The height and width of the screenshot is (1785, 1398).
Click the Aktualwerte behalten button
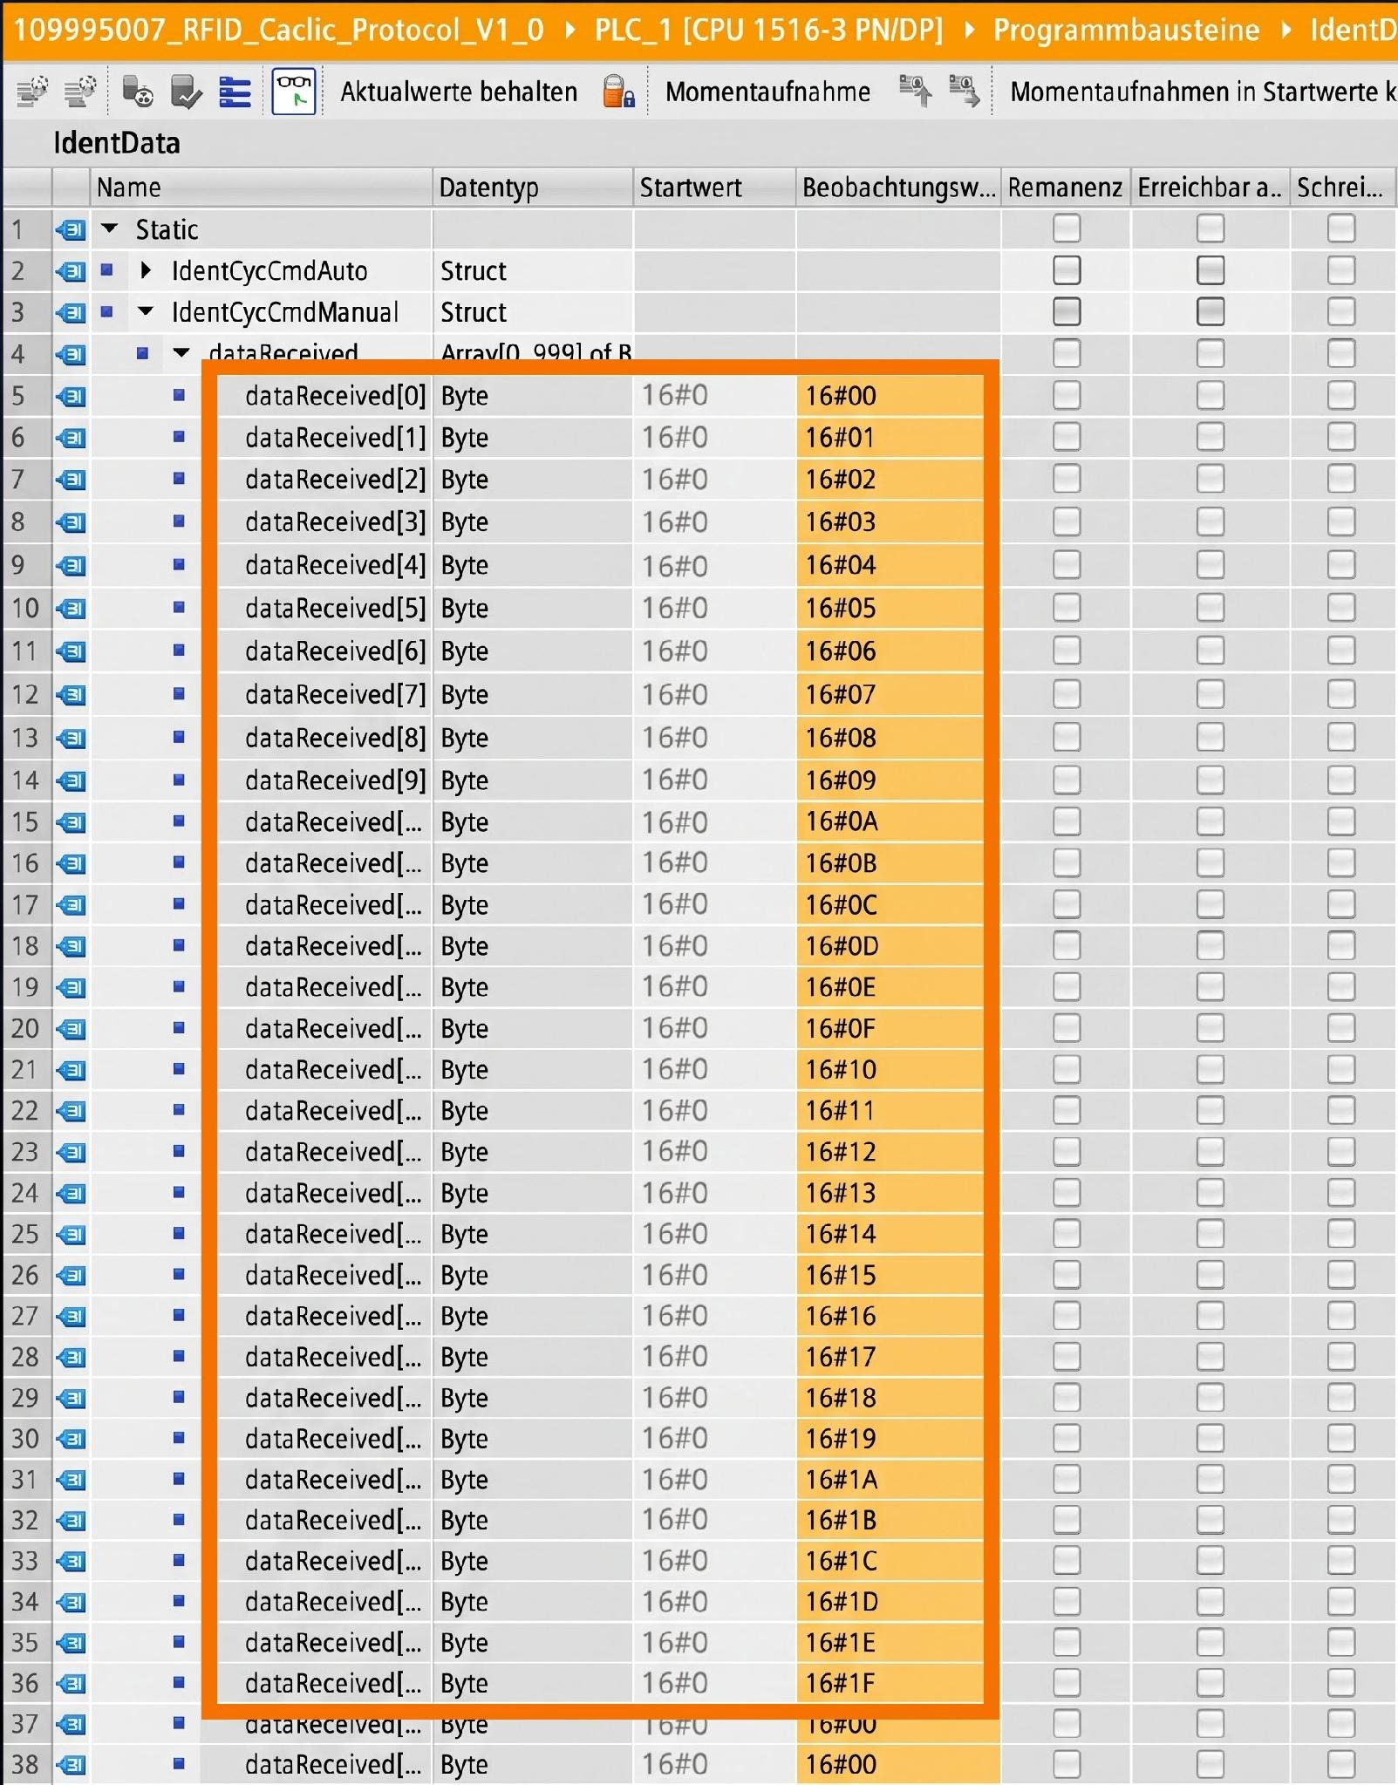point(459,92)
